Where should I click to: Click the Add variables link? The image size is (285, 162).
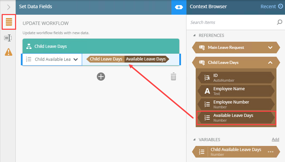point(275,139)
